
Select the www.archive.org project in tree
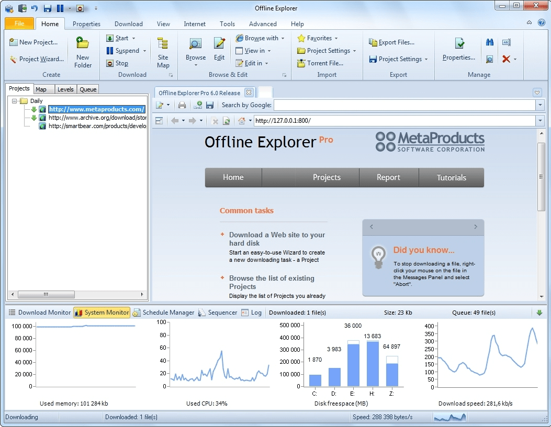[97, 118]
